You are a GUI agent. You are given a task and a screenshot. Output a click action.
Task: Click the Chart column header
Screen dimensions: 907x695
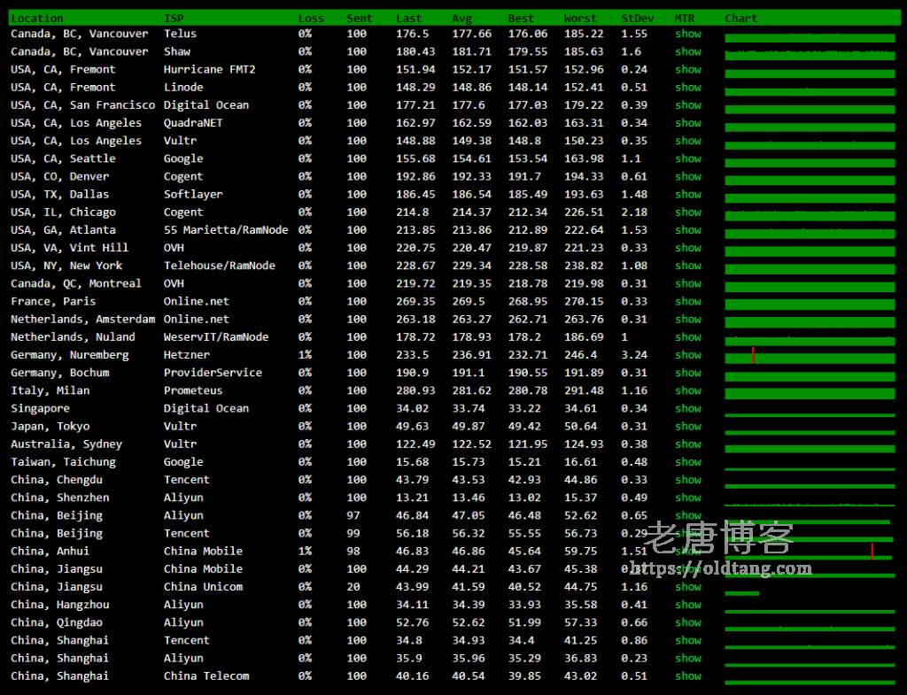coord(741,18)
